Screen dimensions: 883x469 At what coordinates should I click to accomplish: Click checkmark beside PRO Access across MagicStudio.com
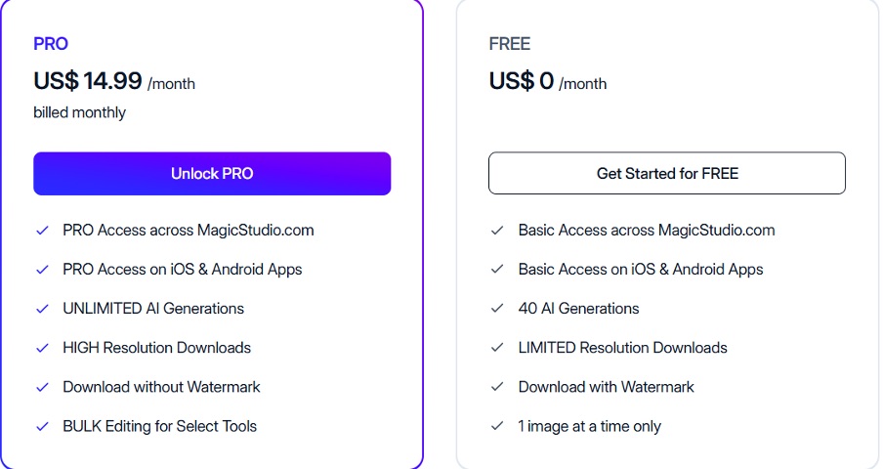tap(42, 231)
